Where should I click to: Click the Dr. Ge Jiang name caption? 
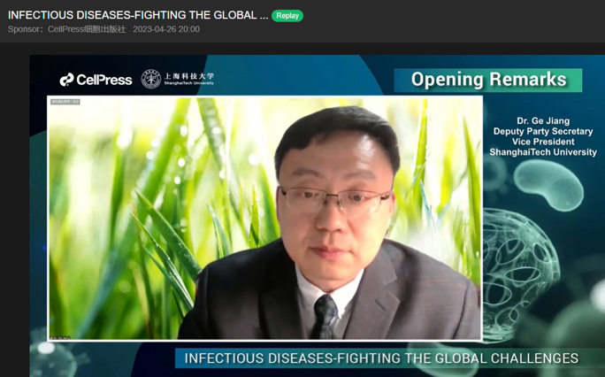coord(543,120)
